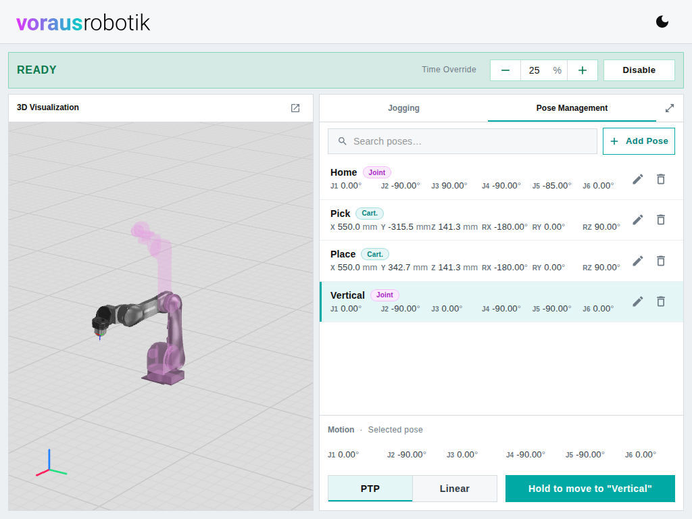This screenshot has width=692, height=519.
Task: Click J5 -85.00° value in Home pose
Action: (x=551, y=186)
